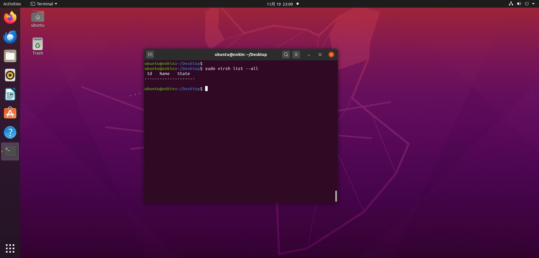539x258 pixels.
Task: Open LibreOffice Writer from dock
Action: (x=10, y=94)
